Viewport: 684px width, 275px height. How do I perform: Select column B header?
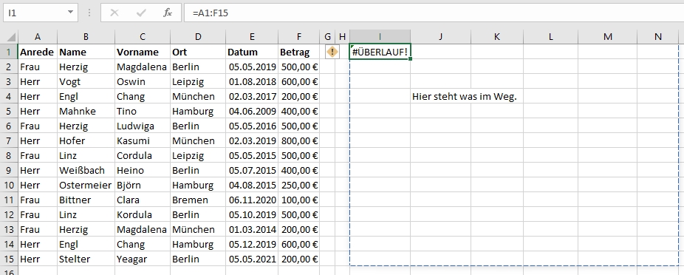(86, 37)
